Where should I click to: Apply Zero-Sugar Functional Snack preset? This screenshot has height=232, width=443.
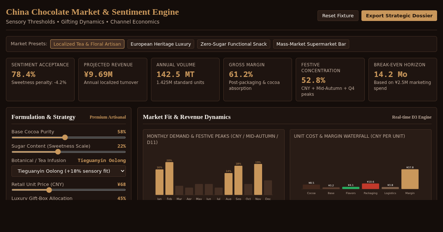[233, 44]
